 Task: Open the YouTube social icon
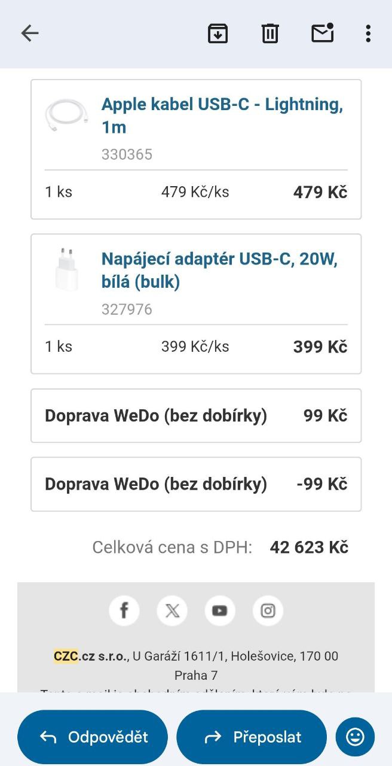click(x=220, y=610)
